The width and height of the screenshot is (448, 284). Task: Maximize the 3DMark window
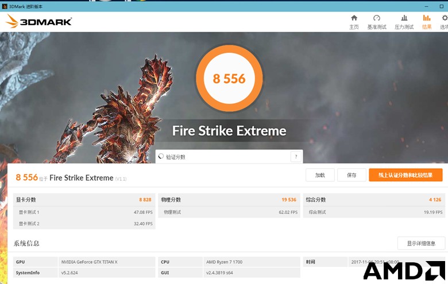click(442, 6)
